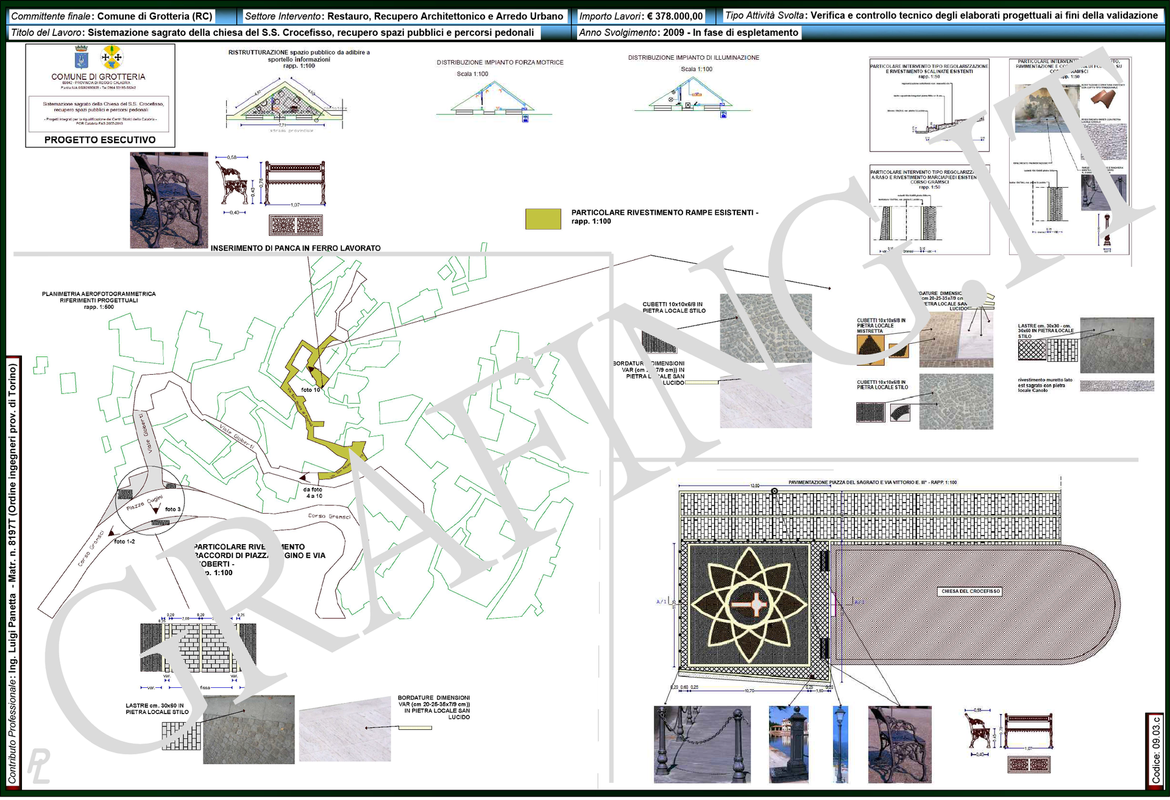The height and width of the screenshot is (800, 1170).
Task: Open the tall street lamp photo
Action: 840,745
